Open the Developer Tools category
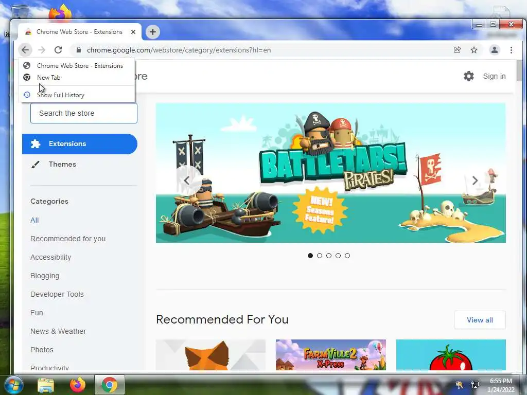This screenshot has height=395, width=527. click(x=57, y=294)
